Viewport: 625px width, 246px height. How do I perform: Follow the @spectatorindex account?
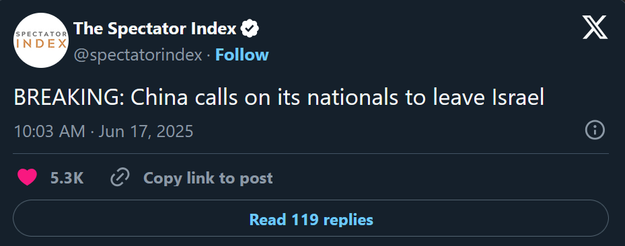tap(242, 55)
